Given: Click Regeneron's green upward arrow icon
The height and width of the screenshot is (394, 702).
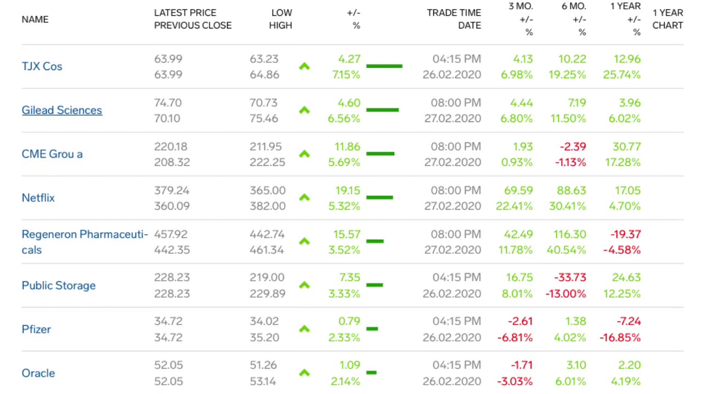Looking at the screenshot, I should [304, 242].
